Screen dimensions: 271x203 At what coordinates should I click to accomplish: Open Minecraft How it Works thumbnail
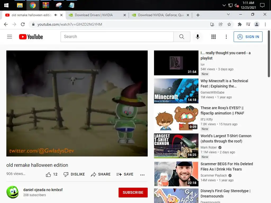pos(176,91)
